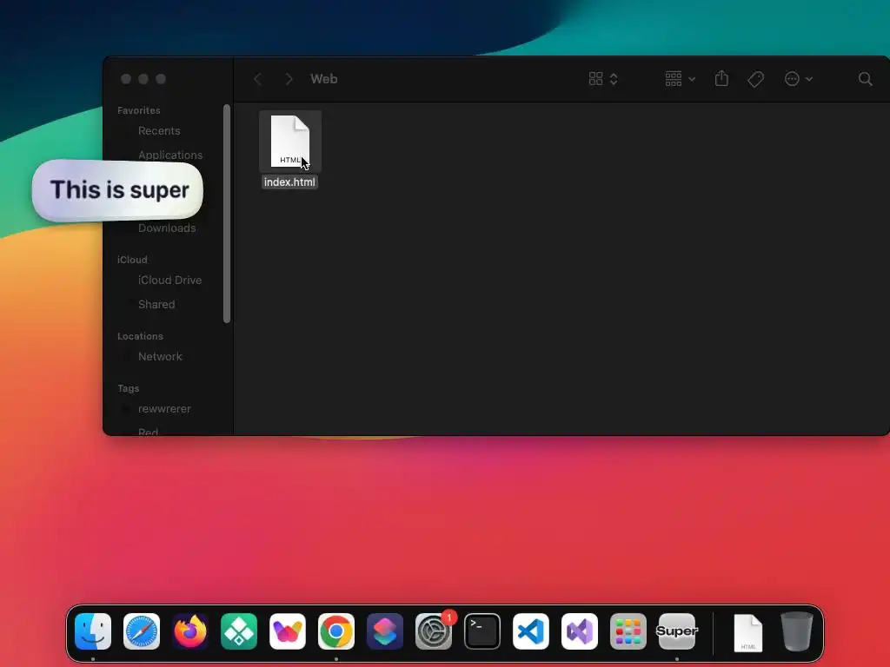Launch Terminal from the Dock
This screenshot has width=890, height=667.
pyautogui.click(x=482, y=631)
